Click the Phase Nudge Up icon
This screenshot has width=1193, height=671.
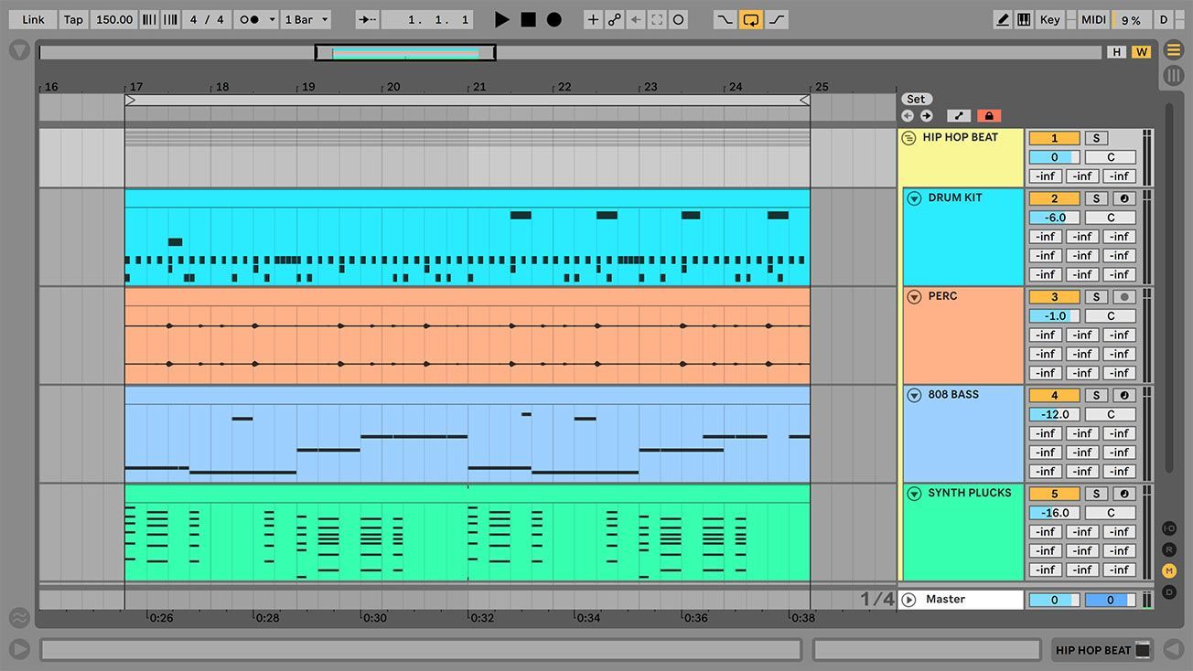click(x=170, y=19)
